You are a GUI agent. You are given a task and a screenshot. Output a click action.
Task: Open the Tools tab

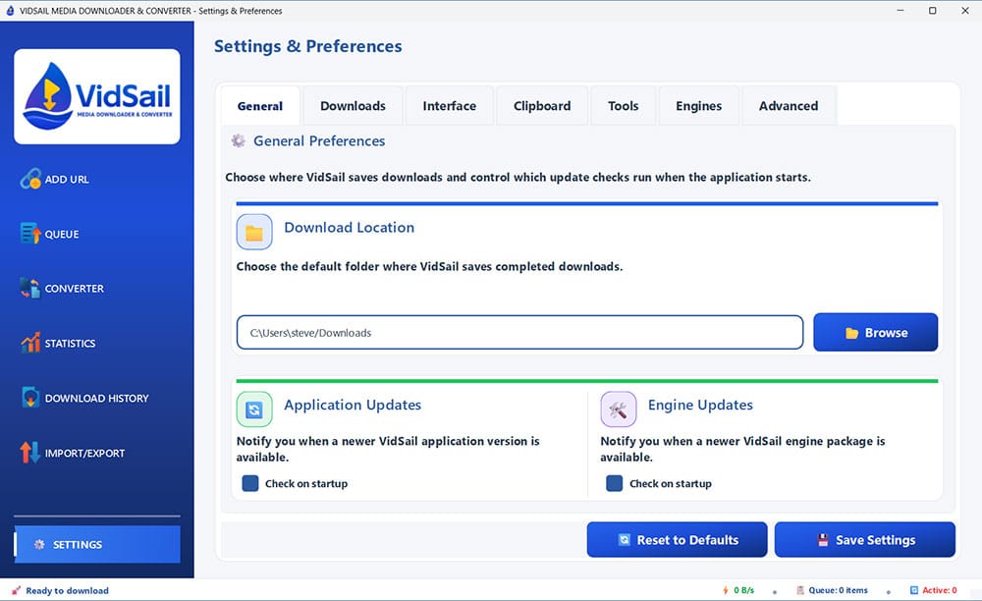click(x=624, y=106)
